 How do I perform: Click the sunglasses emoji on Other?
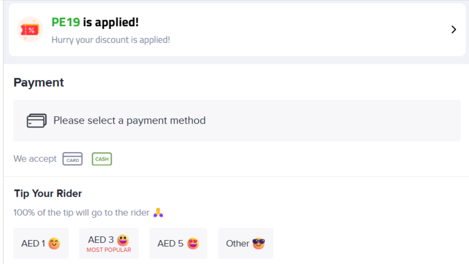pos(259,244)
